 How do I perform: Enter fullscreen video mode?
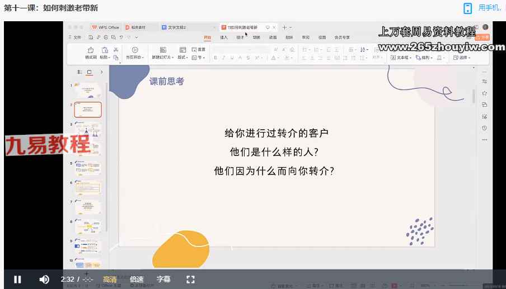pyautogui.click(x=190, y=279)
